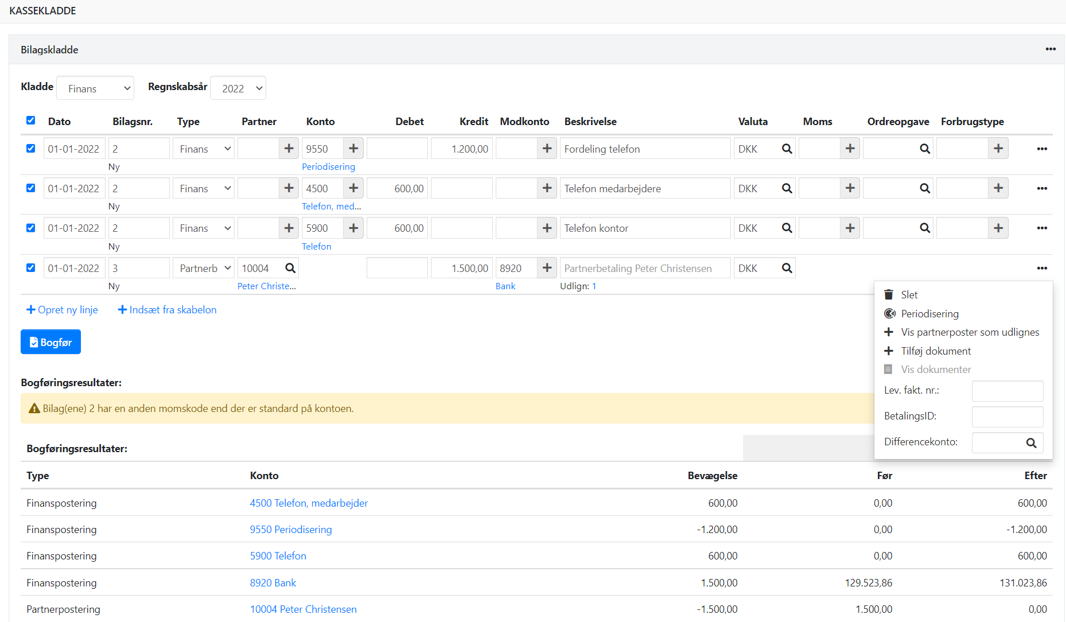This screenshot has height=622, width=1066.
Task: Open row options for Telefon medarbejdere line
Action: click(1042, 189)
